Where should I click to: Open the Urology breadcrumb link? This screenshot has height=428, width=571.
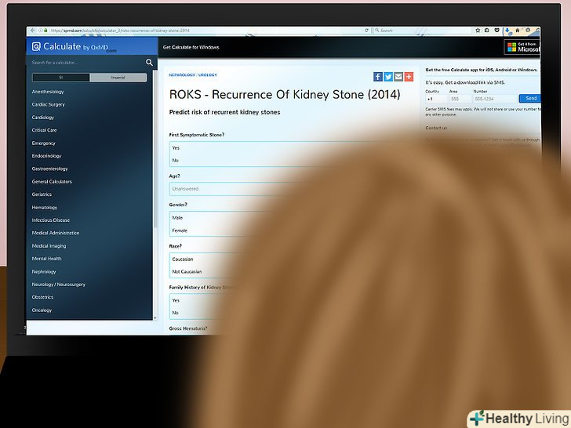208,75
